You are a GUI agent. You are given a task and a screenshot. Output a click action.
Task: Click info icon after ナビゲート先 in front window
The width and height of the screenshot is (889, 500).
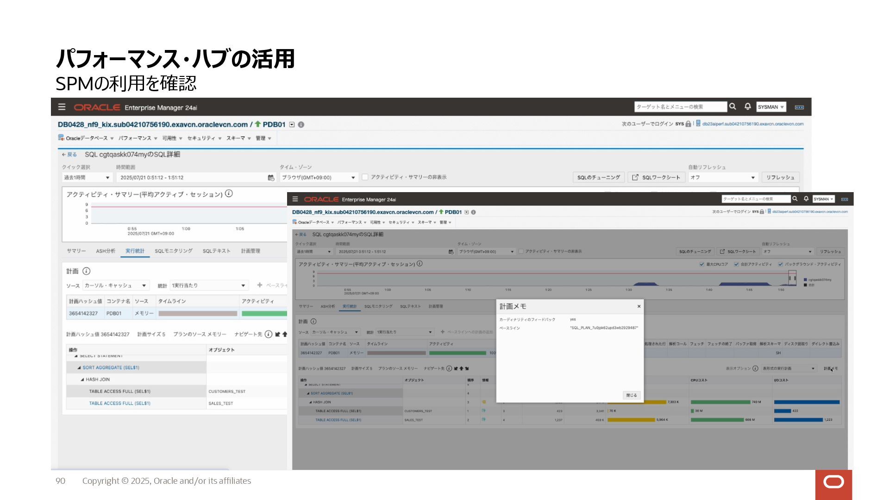(x=449, y=369)
